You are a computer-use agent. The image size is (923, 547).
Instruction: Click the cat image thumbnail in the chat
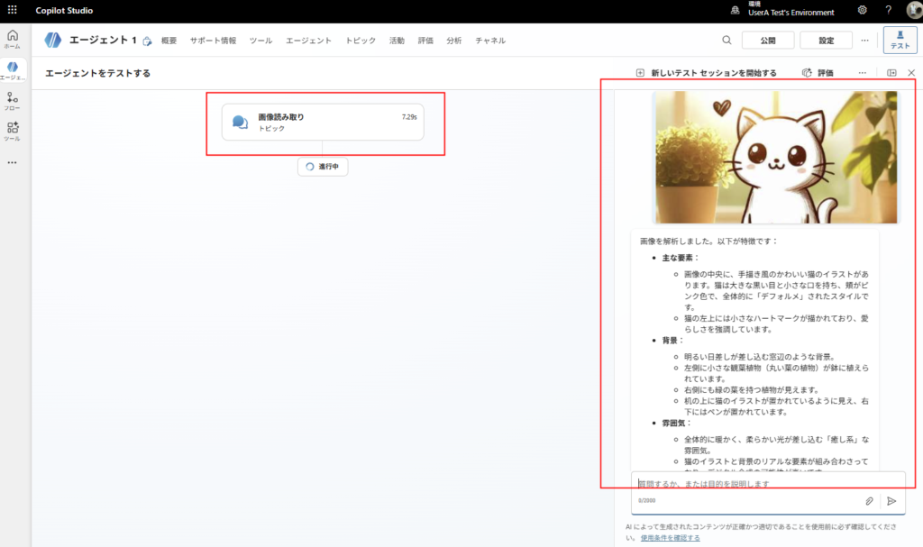(773, 156)
